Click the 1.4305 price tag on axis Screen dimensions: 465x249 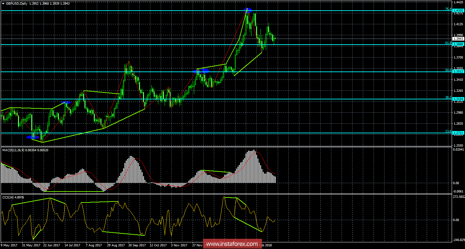click(x=458, y=10)
